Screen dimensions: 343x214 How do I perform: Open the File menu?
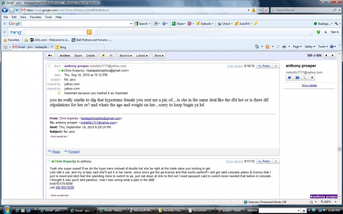pos(6,17)
